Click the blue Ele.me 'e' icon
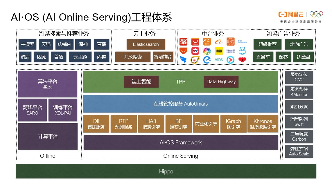The image size is (332, 185). point(207,60)
